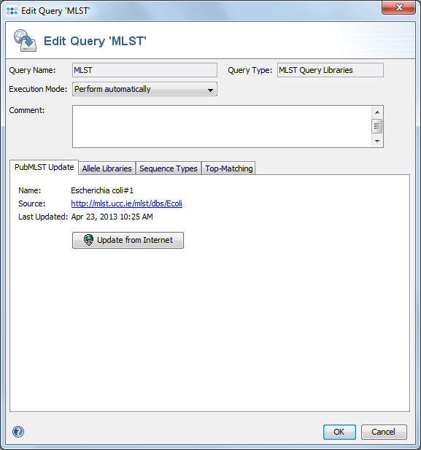Click the comment scrollbar thumb
This screenshot has width=421, height=450.
pyautogui.click(x=376, y=126)
